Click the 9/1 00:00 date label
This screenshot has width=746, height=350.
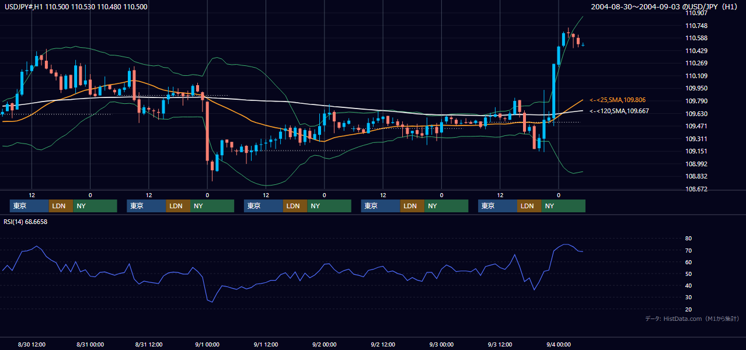point(207,344)
